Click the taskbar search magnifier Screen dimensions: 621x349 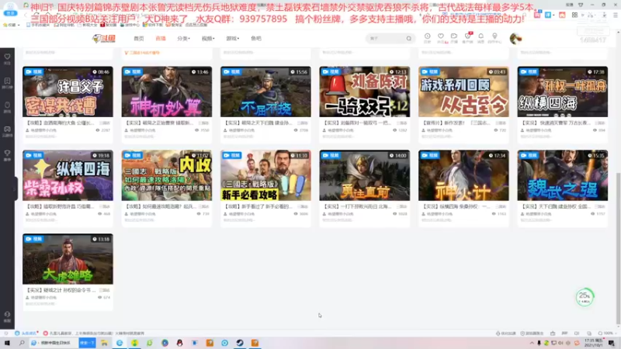click(x=22, y=343)
